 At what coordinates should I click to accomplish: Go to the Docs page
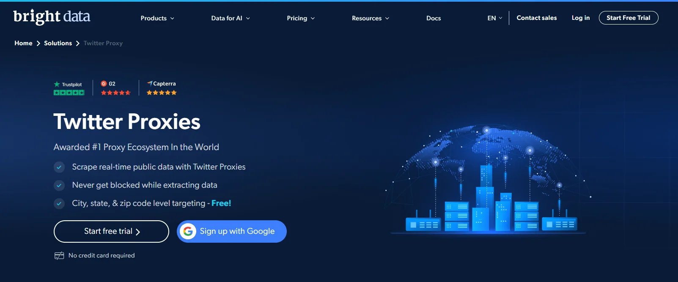(x=434, y=18)
